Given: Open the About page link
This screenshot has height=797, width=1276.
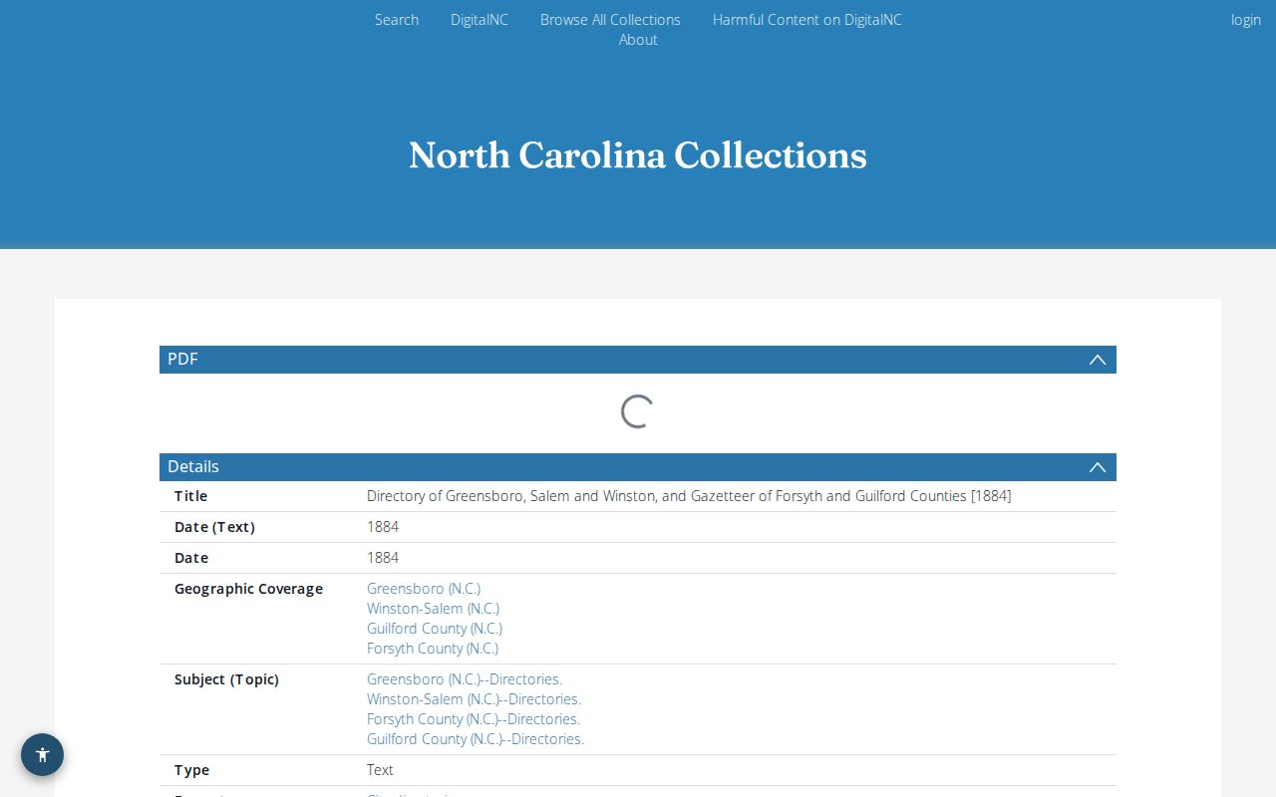Looking at the screenshot, I should pyautogui.click(x=638, y=40).
